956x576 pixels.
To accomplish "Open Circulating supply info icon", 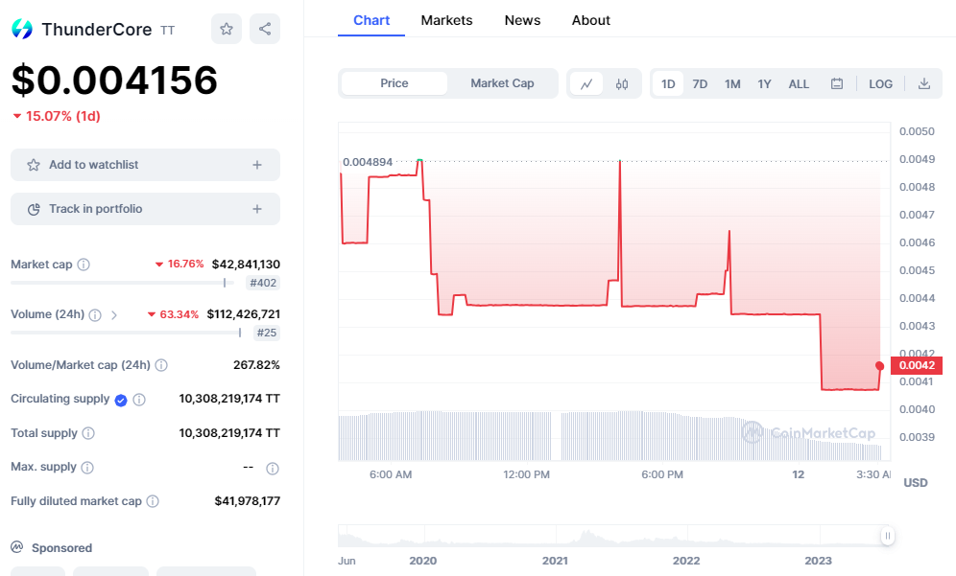I will click(139, 400).
